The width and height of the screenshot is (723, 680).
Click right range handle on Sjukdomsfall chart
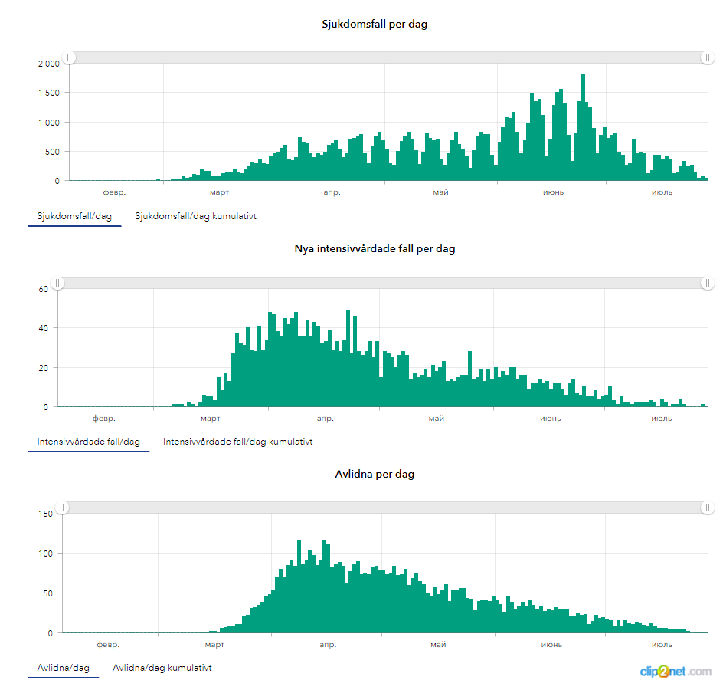click(x=708, y=57)
